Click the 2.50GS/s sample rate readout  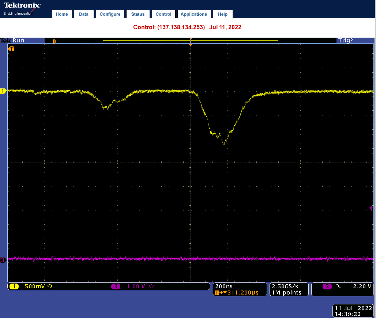(x=285, y=286)
